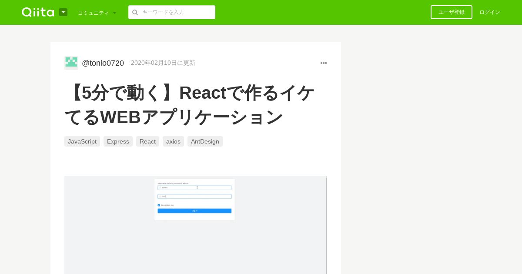The width and height of the screenshot is (522, 274).
Task: Click tonio0720's avatar icon
Action: [71, 63]
